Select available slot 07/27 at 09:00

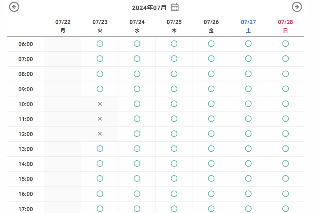[x=248, y=89]
